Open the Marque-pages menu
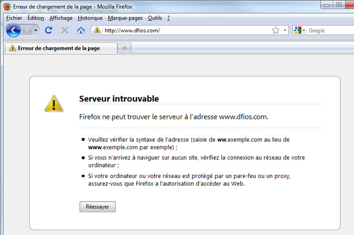Screen dimensions: 354x235 tap(125, 18)
